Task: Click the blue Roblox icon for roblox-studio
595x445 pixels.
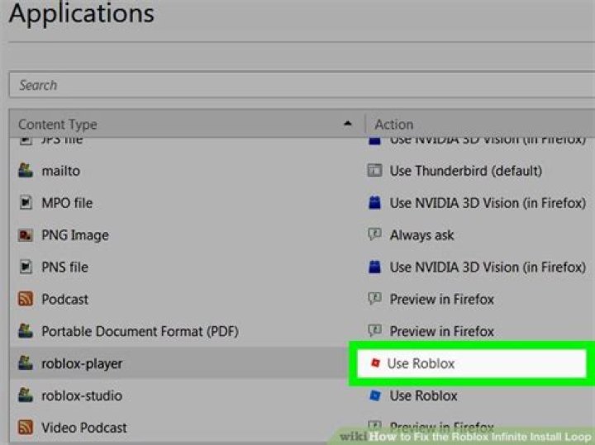Action: tap(375, 396)
